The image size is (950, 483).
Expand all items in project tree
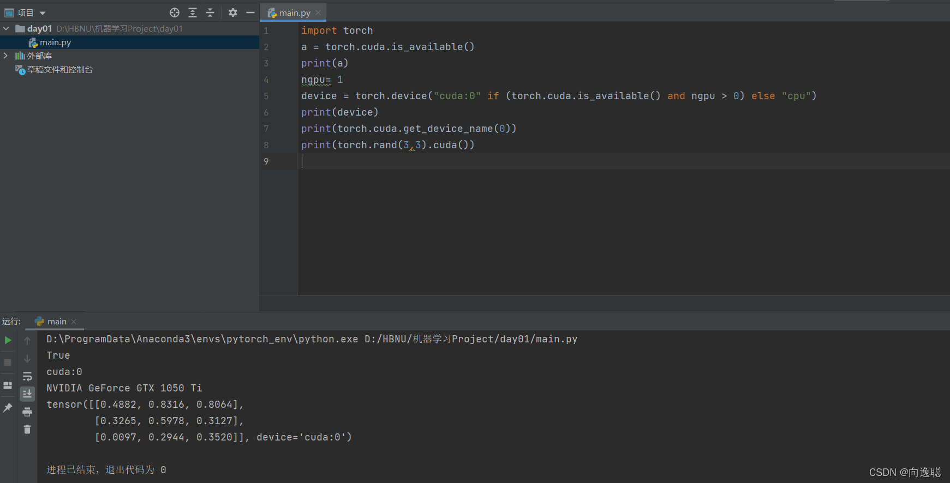(x=193, y=13)
